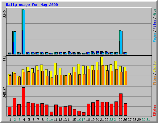Select day label 22 on the x-axis

(x=106, y=120)
